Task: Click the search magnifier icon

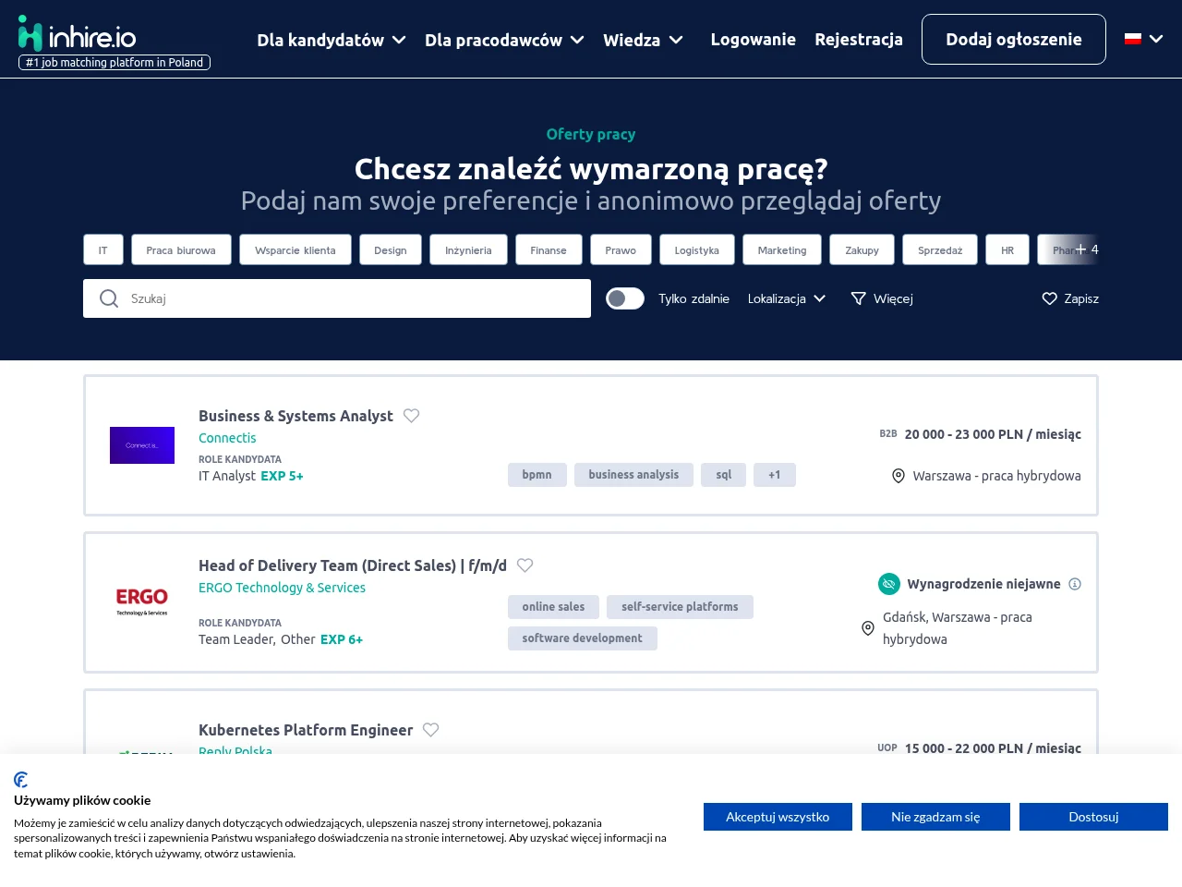Action: click(x=109, y=298)
